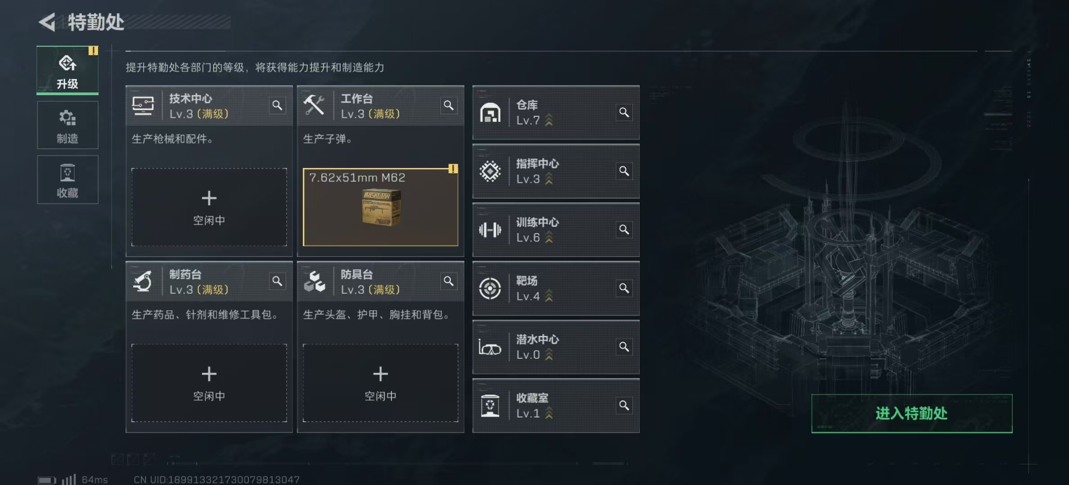This screenshot has width=1069, height=485.
Task: Add production in 技术中心 idle slot
Action: click(x=209, y=207)
